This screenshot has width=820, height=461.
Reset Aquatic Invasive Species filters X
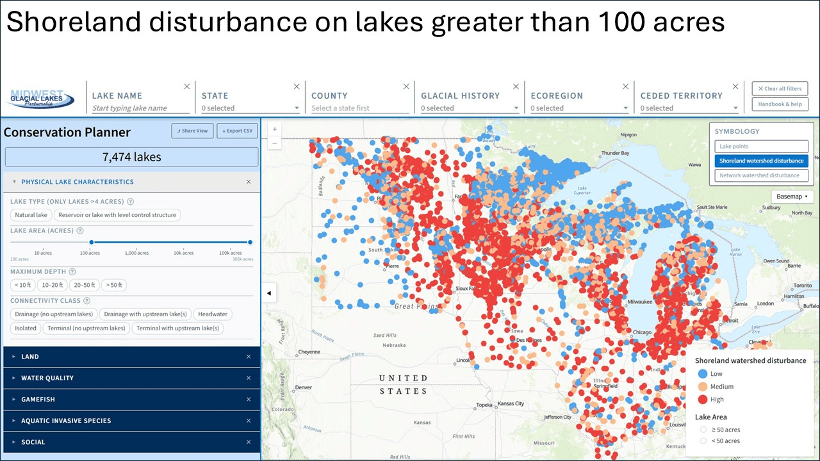coord(249,421)
